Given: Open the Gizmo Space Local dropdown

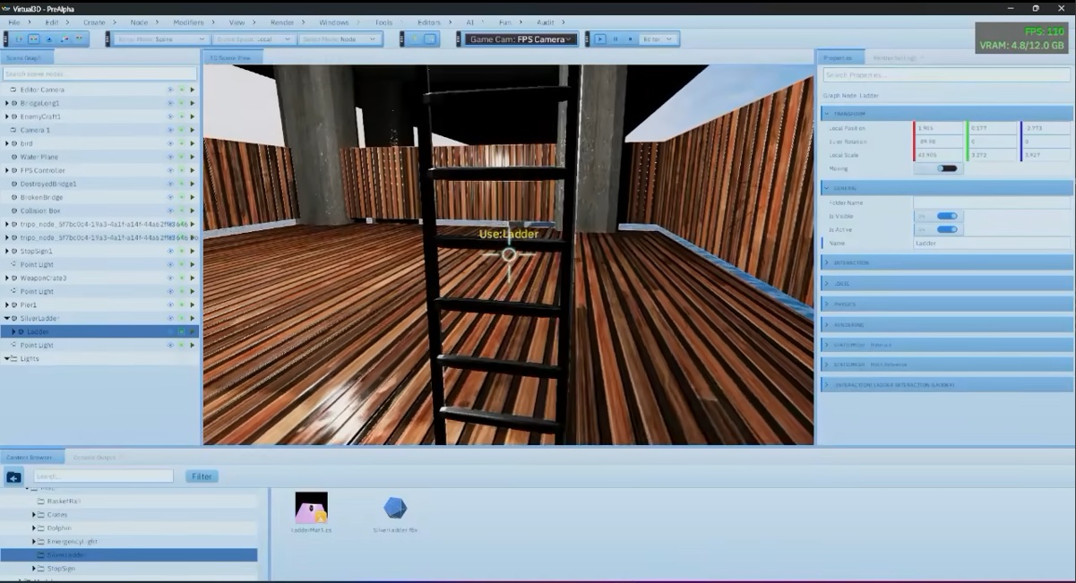Looking at the screenshot, I should (254, 39).
